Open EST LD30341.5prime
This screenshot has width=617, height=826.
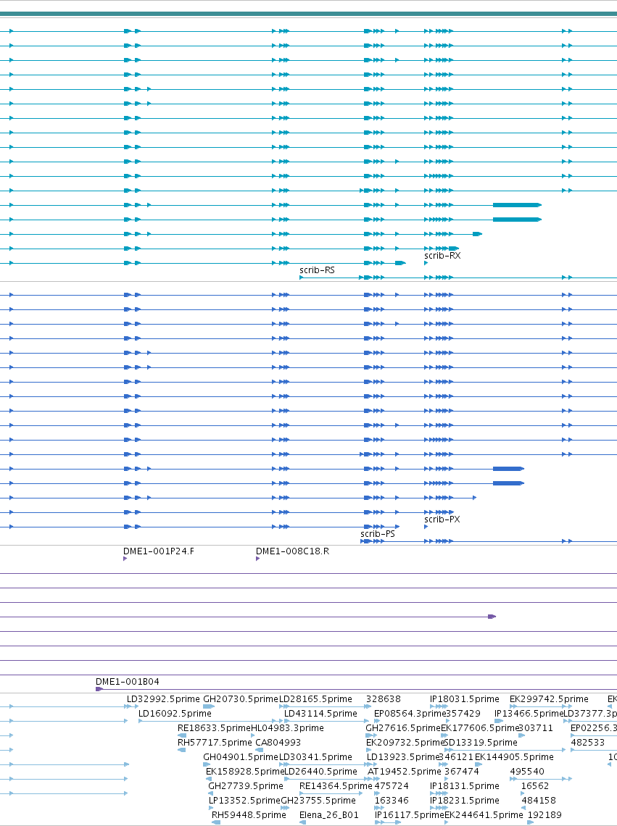tap(315, 757)
